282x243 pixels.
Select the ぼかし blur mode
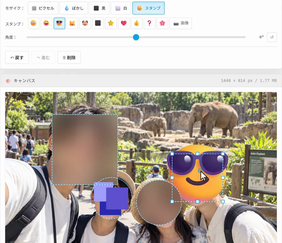click(x=74, y=8)
